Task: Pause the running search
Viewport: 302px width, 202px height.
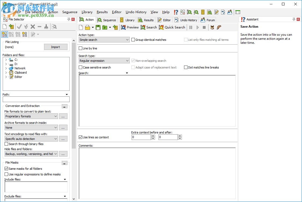Action: pos(191,27)
